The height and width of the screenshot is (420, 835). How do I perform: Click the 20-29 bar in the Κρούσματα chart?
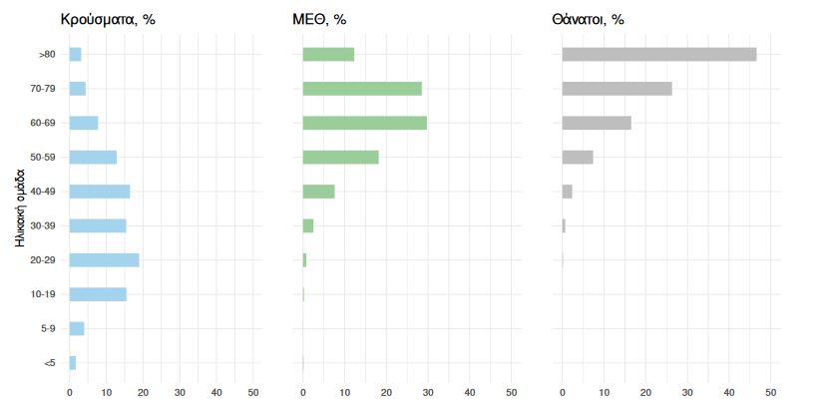click(x=104, y=260)
